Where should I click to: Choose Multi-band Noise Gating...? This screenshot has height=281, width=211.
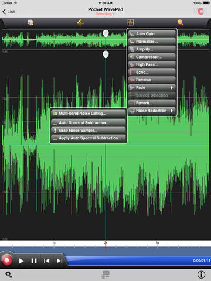click(89, 114)
